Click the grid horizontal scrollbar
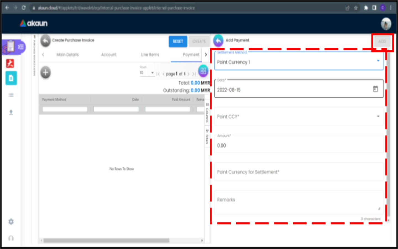Screen dimensions: 398x249 click(106, 240)
